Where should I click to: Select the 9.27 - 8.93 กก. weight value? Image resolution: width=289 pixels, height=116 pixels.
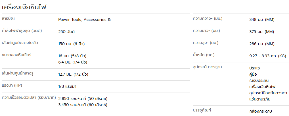pos(268,56)
